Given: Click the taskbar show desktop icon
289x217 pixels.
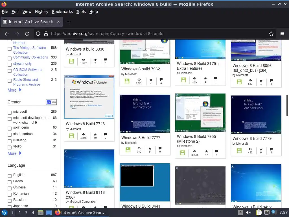Looking at the screenshot, I should pyautogui.click(x=49, y=212).
